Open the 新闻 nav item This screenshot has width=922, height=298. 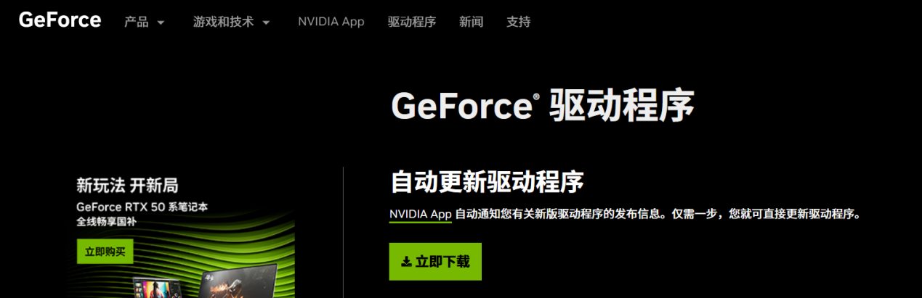tap(471, 22)
